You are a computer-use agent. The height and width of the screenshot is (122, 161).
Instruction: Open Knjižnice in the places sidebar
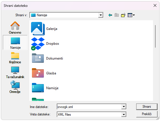pyautogui.click(x=15, y=58)
